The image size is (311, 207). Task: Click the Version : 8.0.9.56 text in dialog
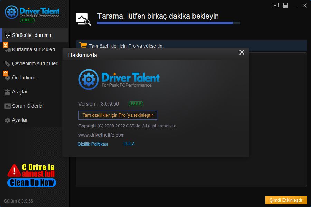pyautogui.click(x=98, y=104)
